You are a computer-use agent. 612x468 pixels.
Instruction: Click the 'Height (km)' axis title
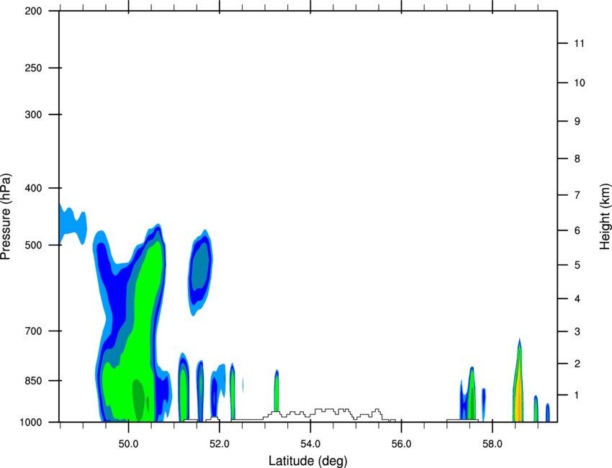[605, 217]
